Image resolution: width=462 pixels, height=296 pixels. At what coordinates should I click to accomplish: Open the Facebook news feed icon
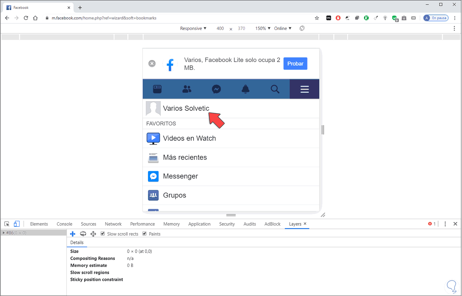tap(157, 89)
